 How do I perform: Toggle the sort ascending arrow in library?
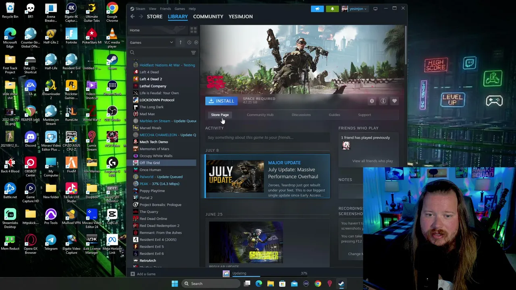point(180,42)
